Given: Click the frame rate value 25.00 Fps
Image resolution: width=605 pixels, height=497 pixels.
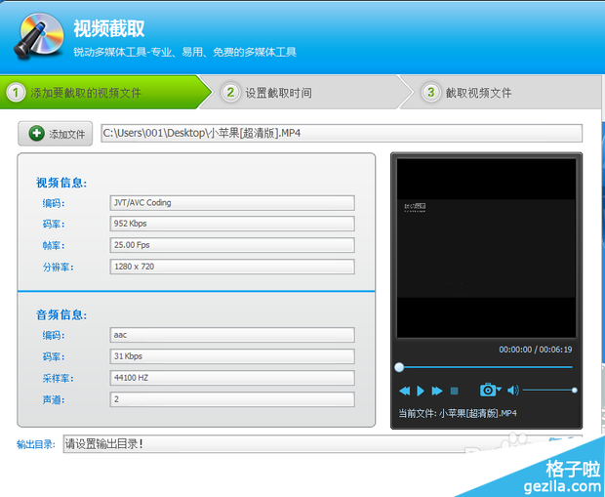Looking at the screenshot, I should (x=232, y=245).
